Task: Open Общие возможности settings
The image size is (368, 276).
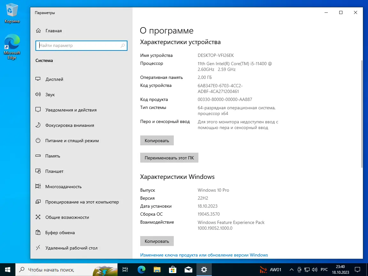Action: coord(62,217)
